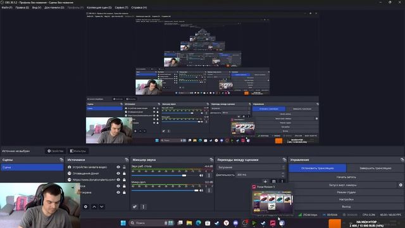Open the mixer toolbar three-dot menu
The height and width of the screenshot is (228, 405).
(x=144, y=206)
